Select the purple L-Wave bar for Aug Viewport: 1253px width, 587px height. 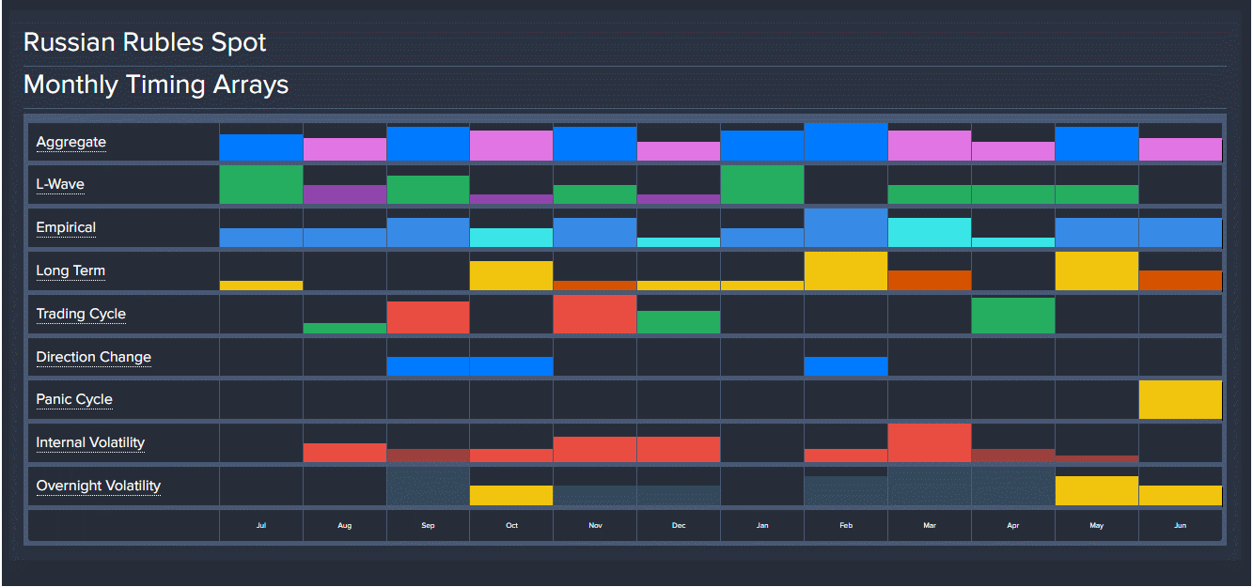345,194
